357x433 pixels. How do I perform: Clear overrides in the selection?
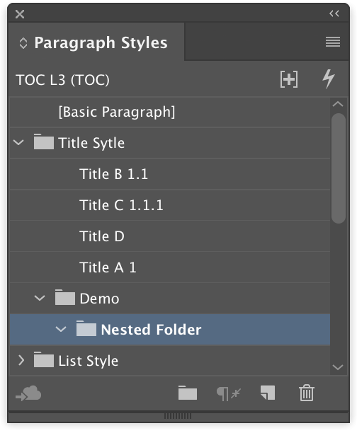(x=228, y=393)
